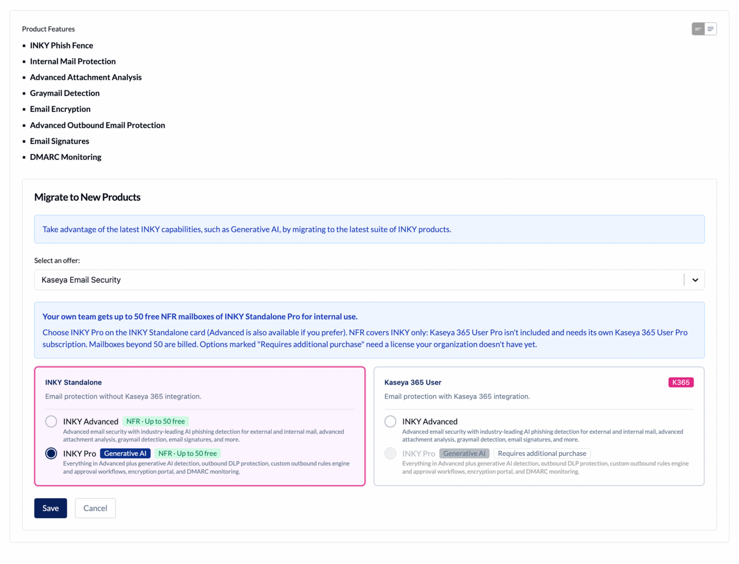Select disabled INKY Pro radio under Kaseya 365 User
Viewport: 739px width, 564px height.
pyautogui.click(x=391, y=454)
